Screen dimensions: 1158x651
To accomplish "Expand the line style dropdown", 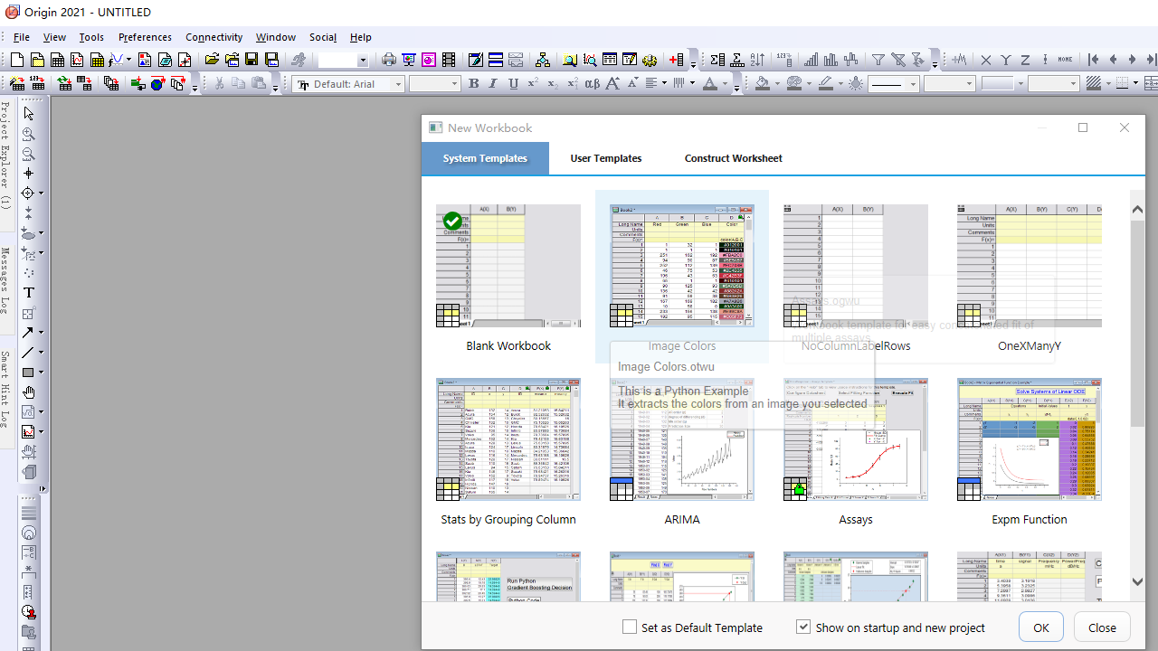I will [913, 84].
